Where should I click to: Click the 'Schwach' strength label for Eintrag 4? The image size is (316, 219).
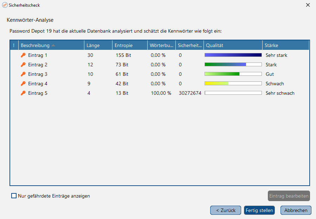point(275,84)
